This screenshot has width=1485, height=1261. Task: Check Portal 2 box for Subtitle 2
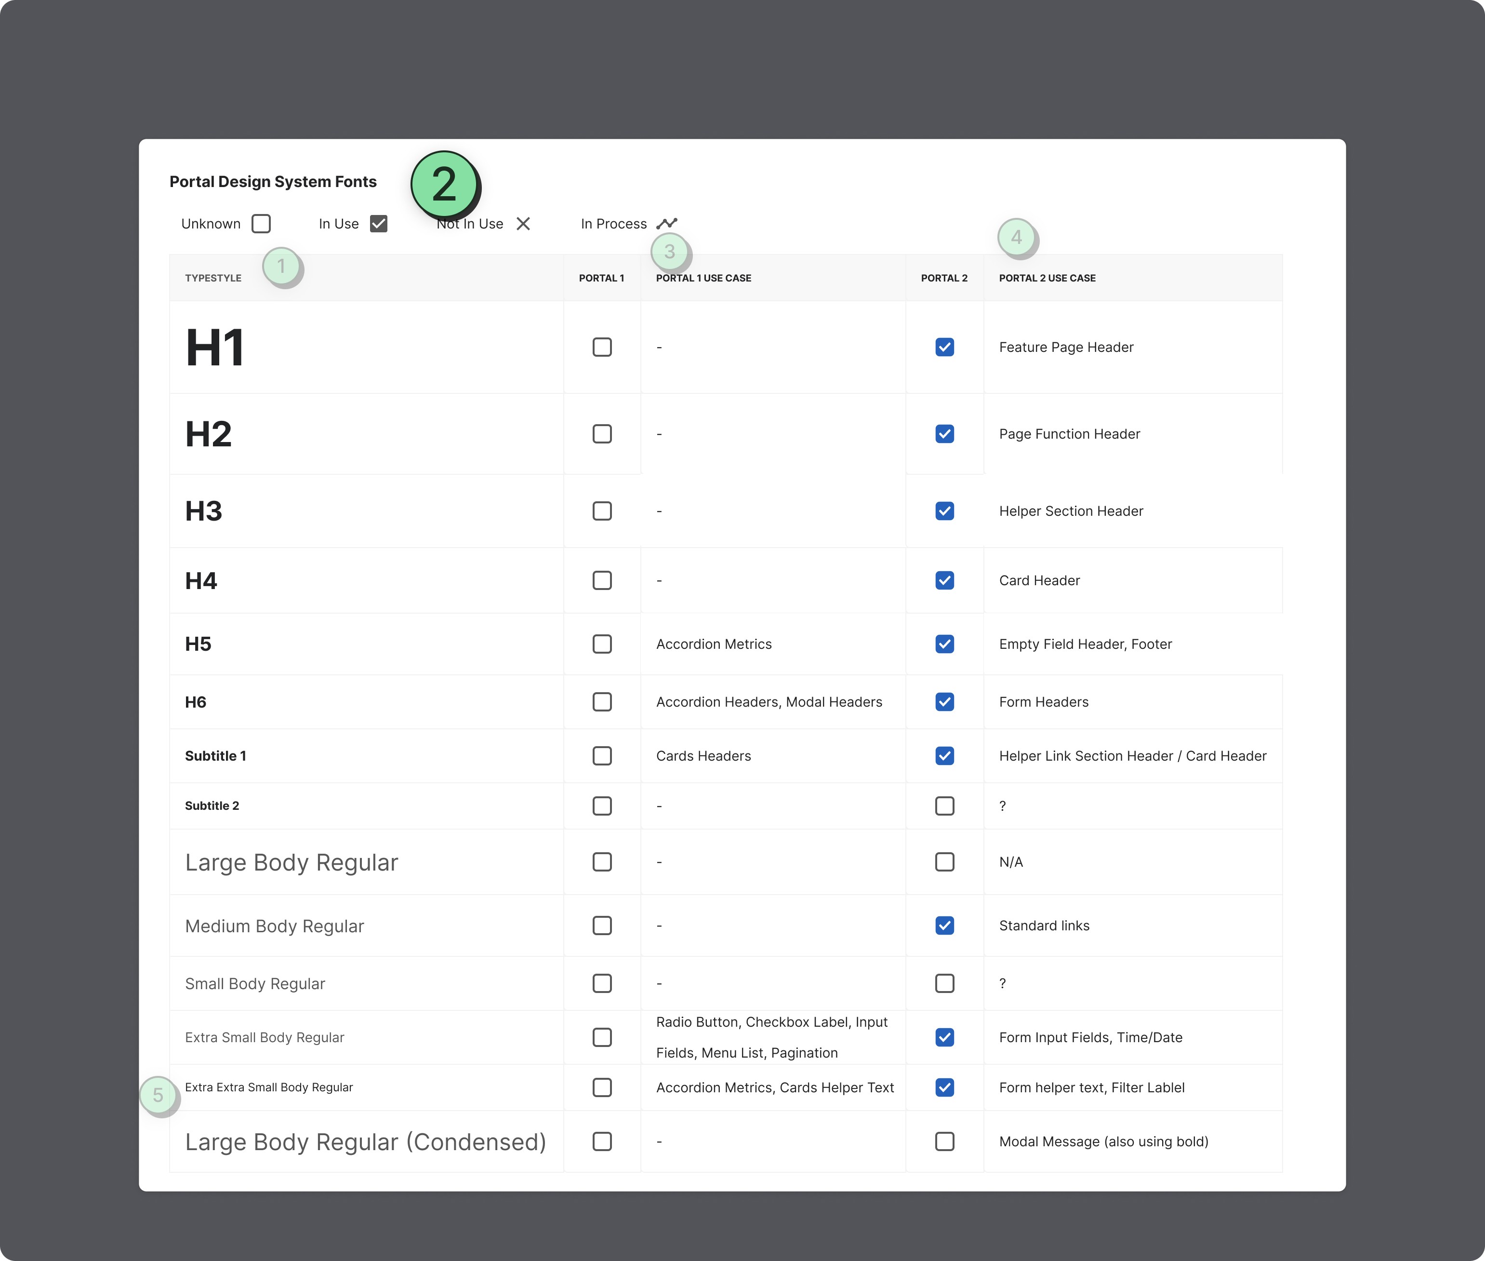944,805
